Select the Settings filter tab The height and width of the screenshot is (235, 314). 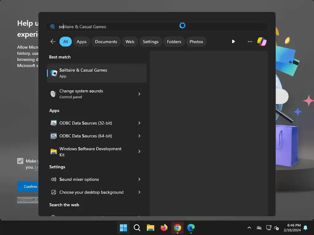(x=150, y=42)
